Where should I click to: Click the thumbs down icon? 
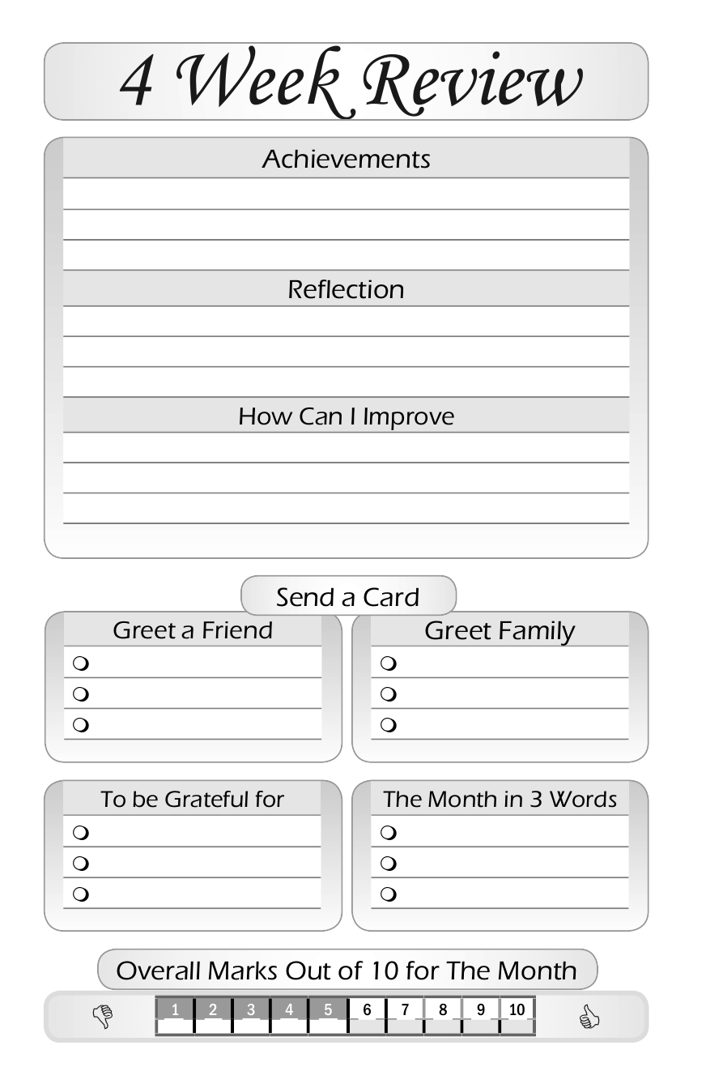103,1016
